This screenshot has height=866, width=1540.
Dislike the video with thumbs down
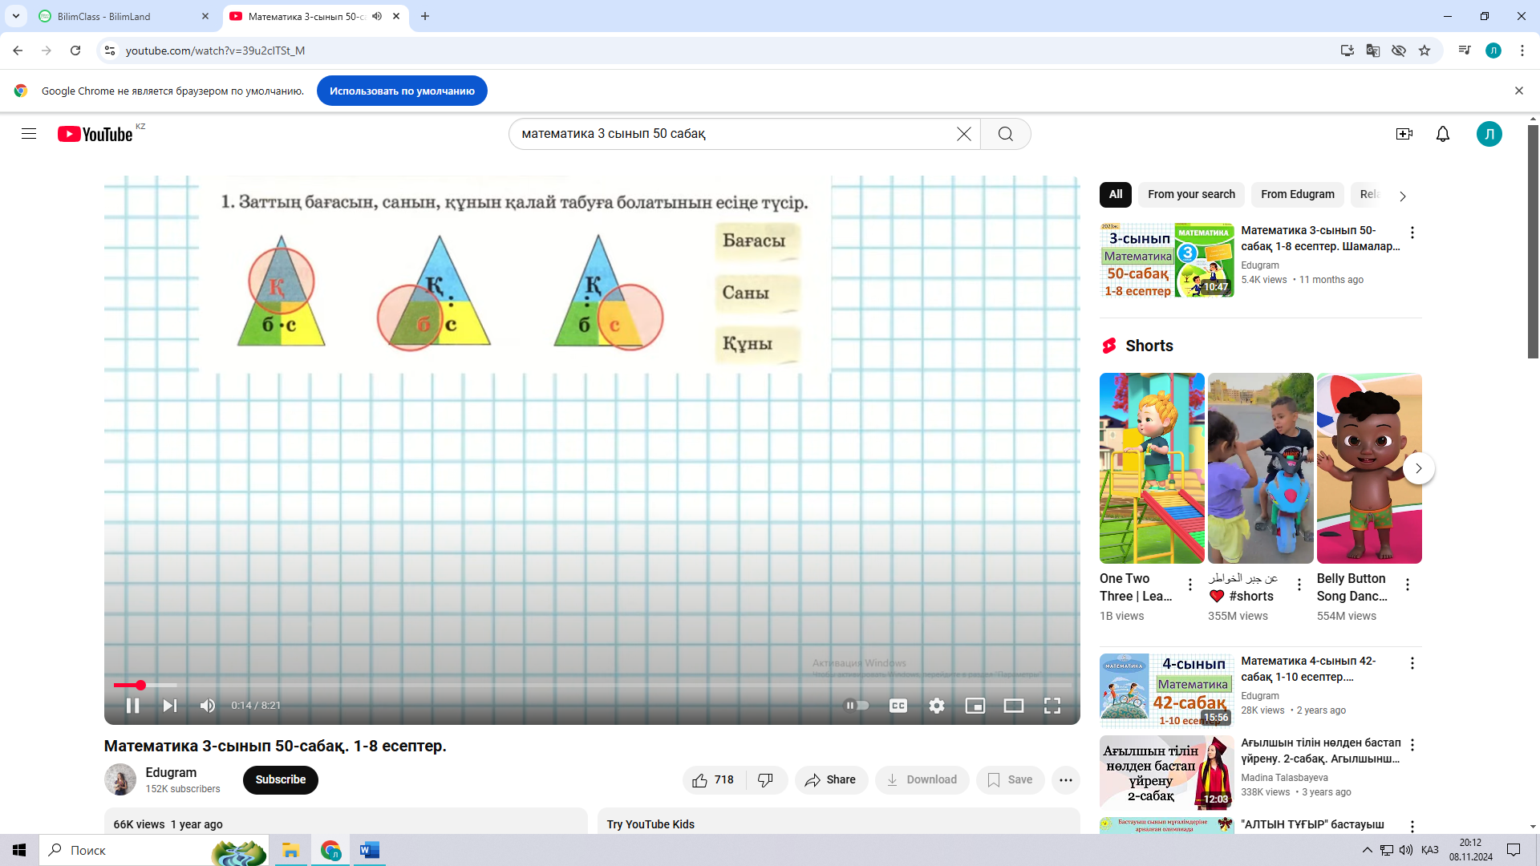tap(765, 779)
